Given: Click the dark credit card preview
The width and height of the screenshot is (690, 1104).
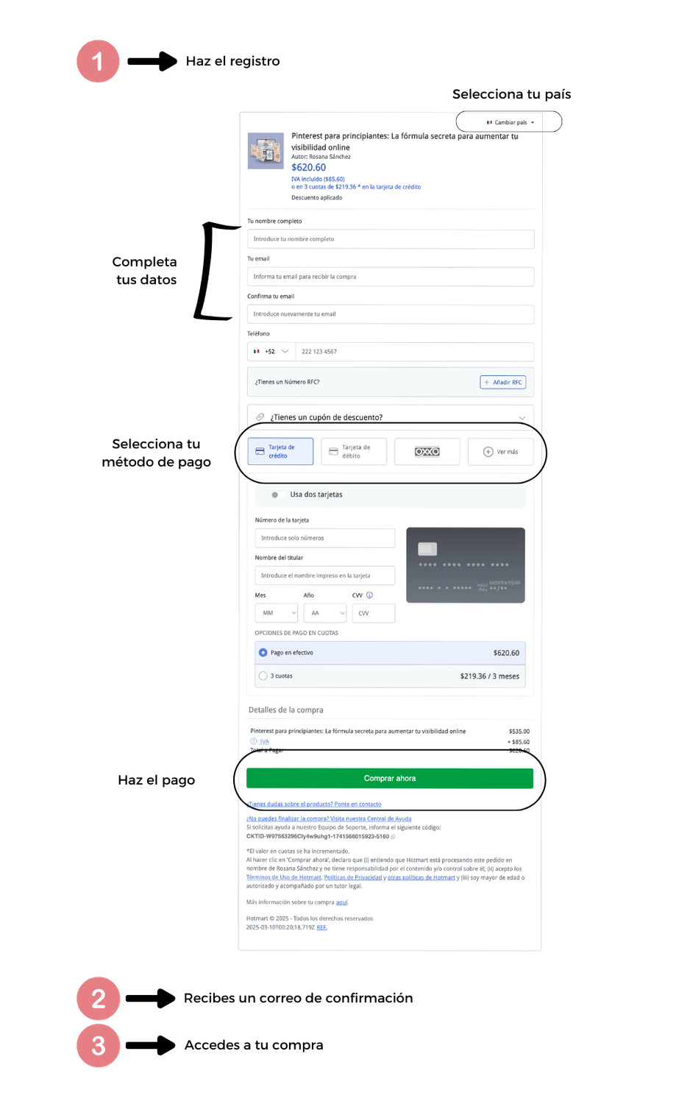Looking at the screenshot, I should coord(466,565).
